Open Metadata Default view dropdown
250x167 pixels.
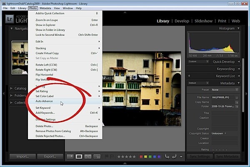pos(198,83)
